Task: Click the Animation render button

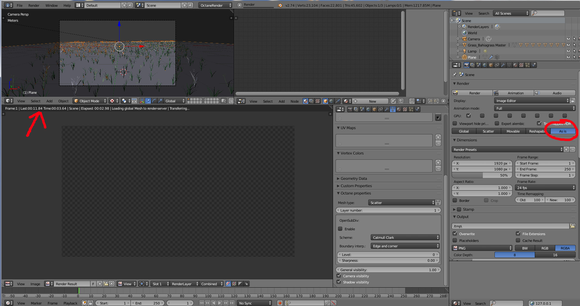Action: 513,93
